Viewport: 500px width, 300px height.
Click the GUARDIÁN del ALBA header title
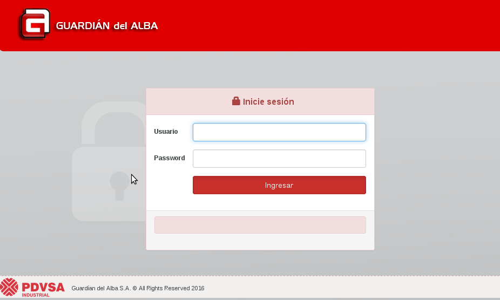point(107,25)
